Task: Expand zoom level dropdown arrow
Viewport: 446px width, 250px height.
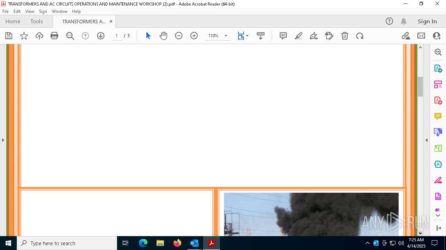Action: [226, 36]
